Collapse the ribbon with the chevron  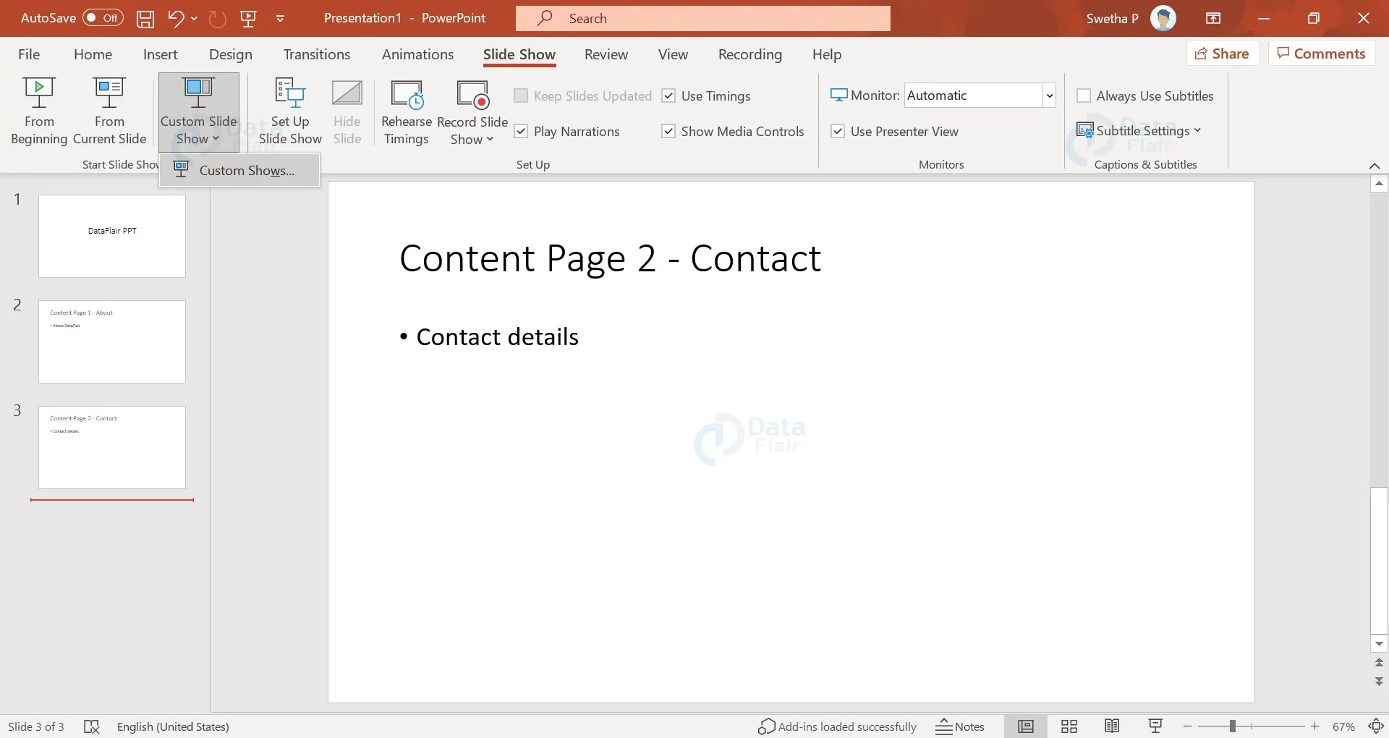(x=1375, y=166)
